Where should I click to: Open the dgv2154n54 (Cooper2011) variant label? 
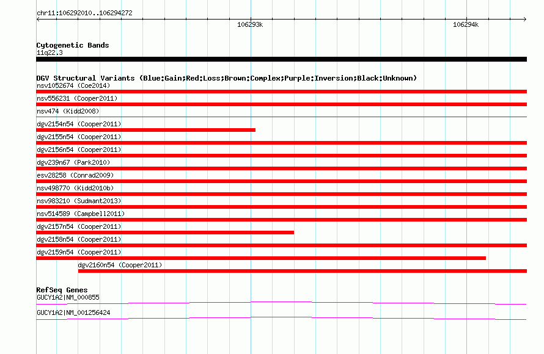pyautogui.click(x=79, y=124)
